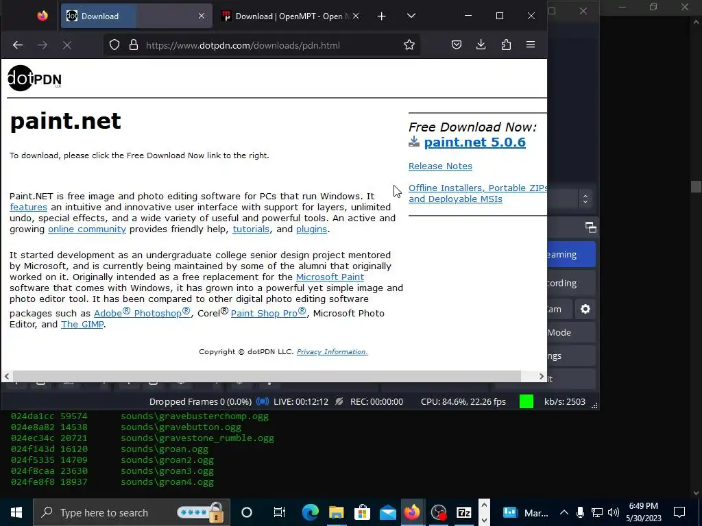Screen dimensions: 702x526
Task: Click the network tray icon
Action: pos(597,512)
